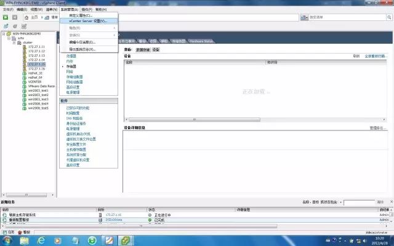Choose vCenter Server 设置(V) menu entry
The image size is (394, 246).
tap(89, 21)
